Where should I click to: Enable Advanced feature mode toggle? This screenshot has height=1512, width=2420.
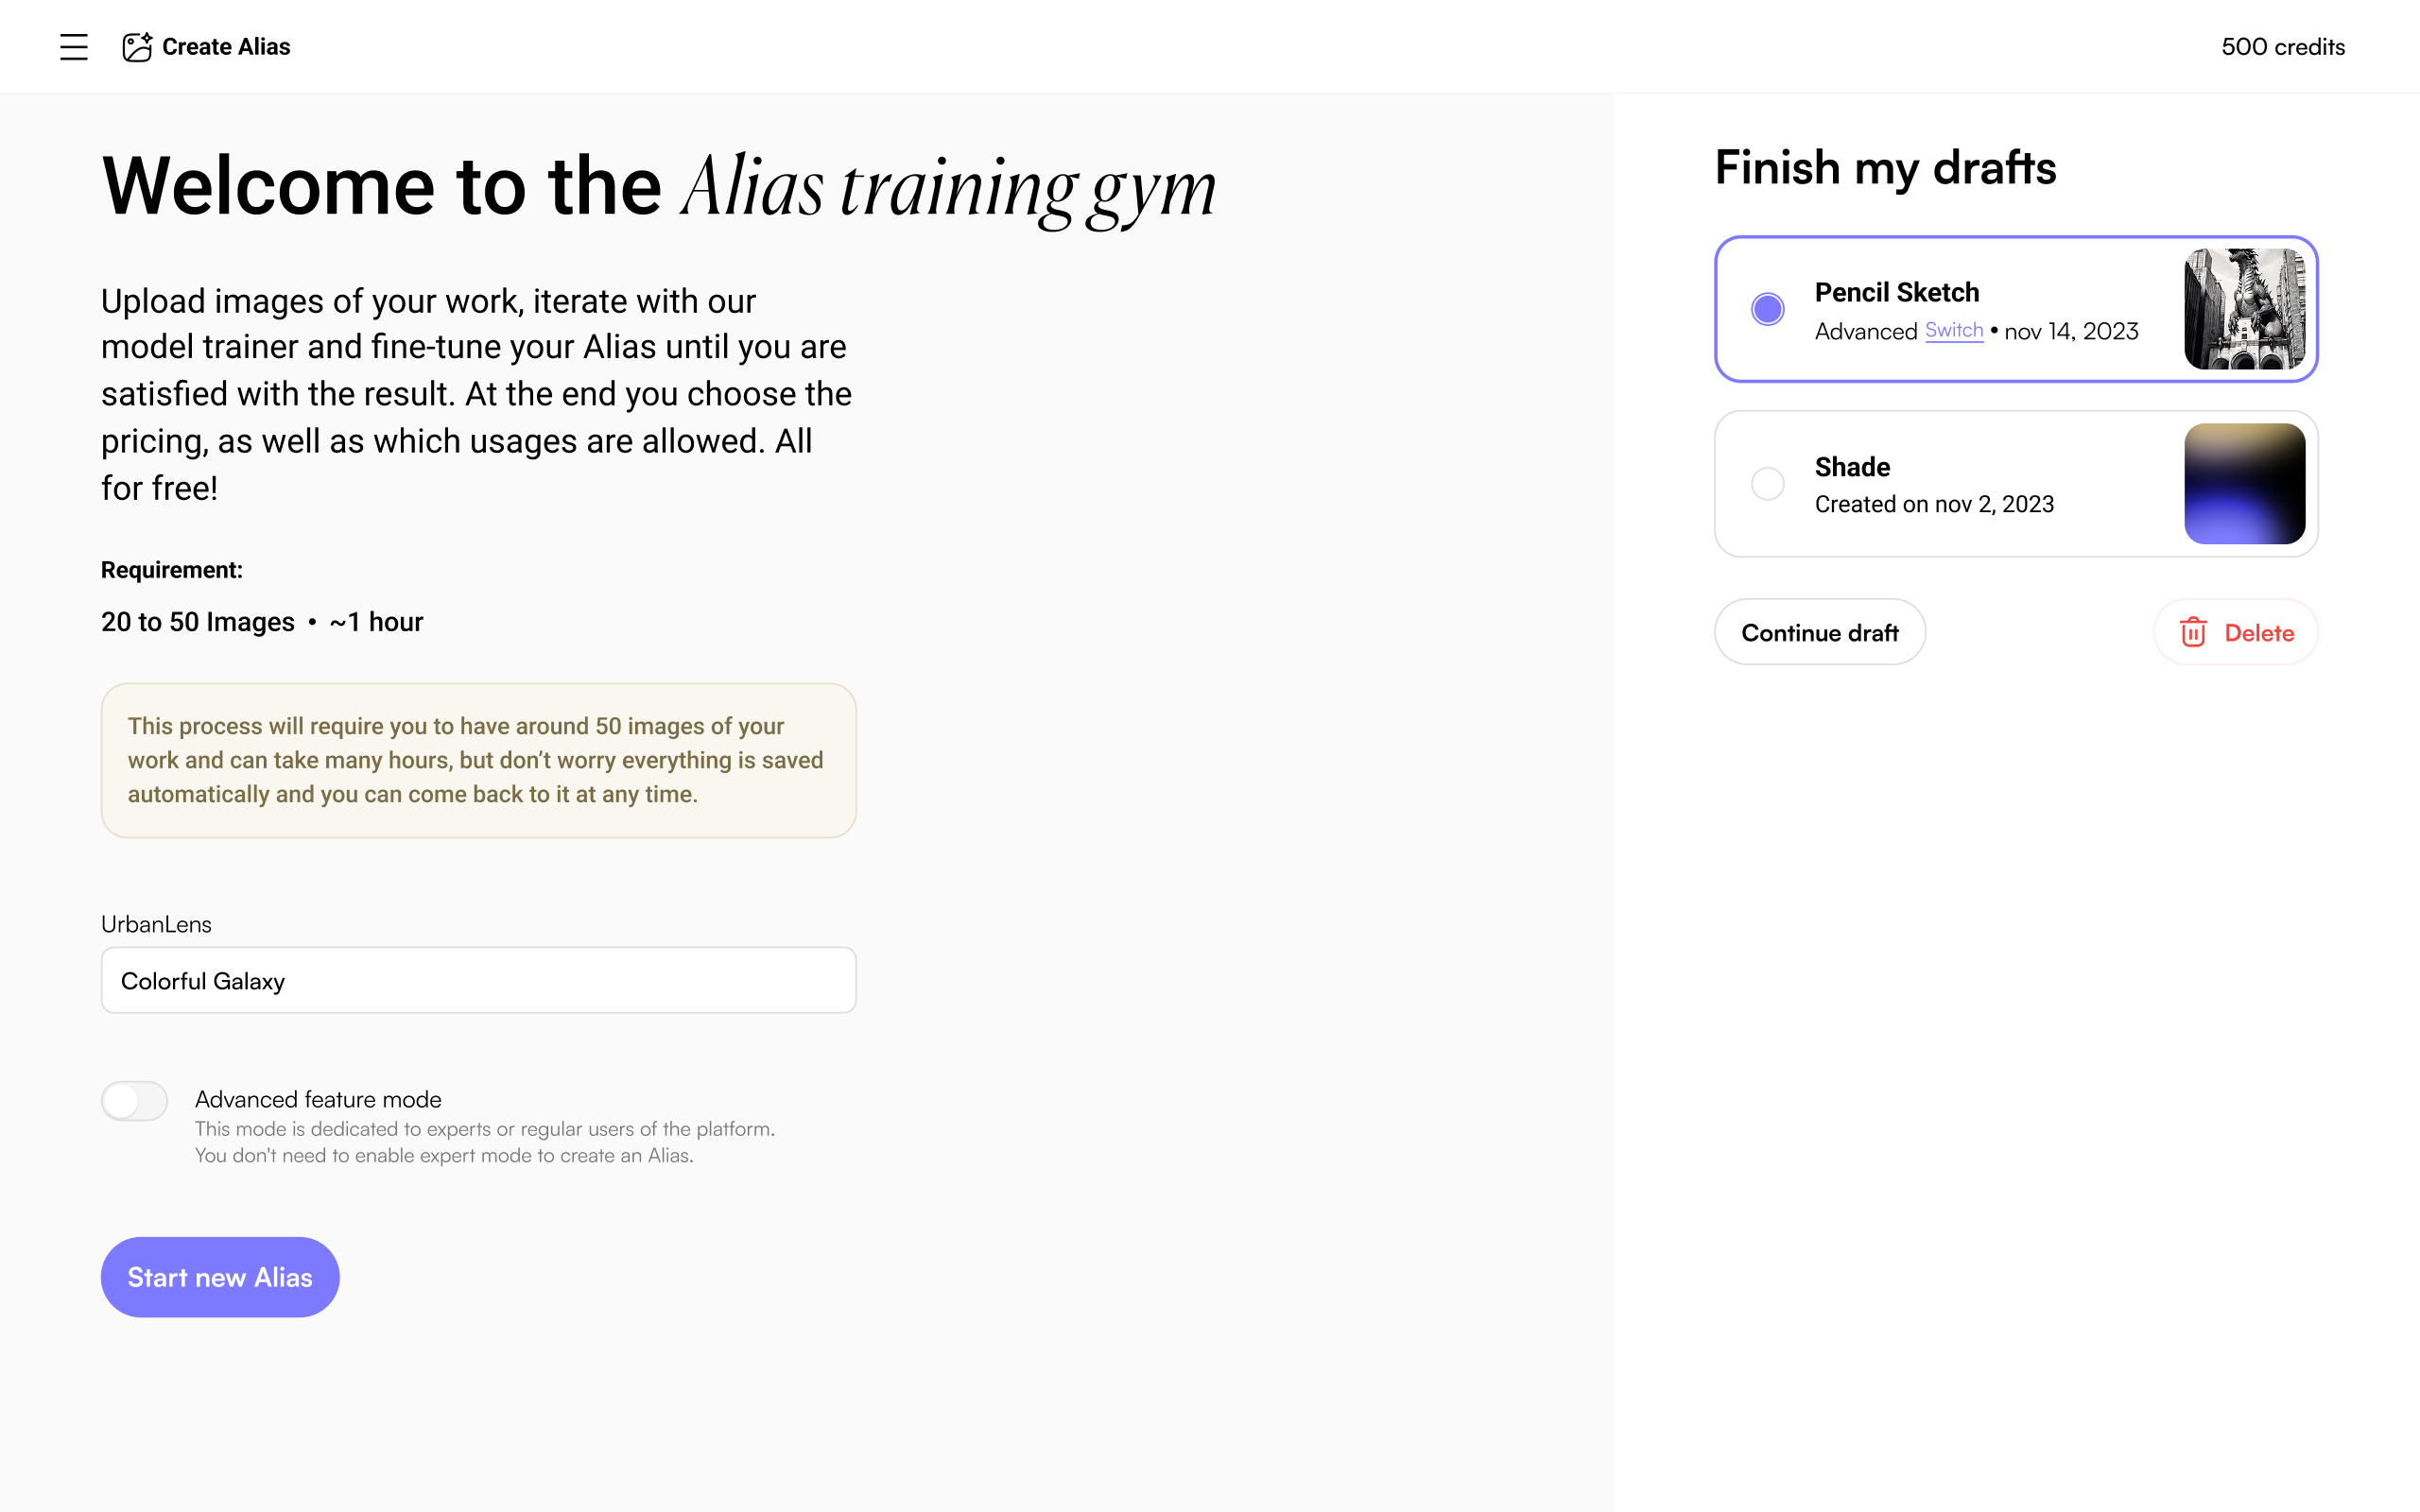pyautogui.click(x=134, y=1101)
